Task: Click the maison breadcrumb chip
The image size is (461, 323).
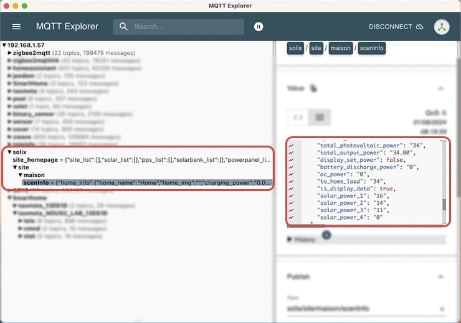Action: [x=341, y=48]
